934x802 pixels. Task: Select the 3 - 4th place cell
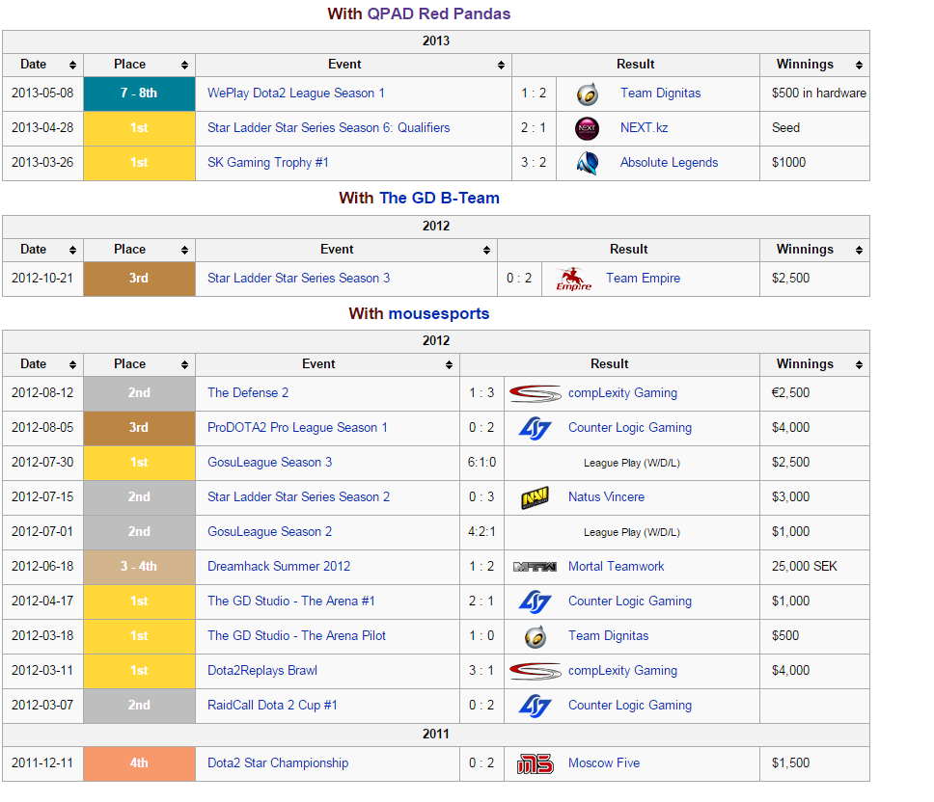139,567
